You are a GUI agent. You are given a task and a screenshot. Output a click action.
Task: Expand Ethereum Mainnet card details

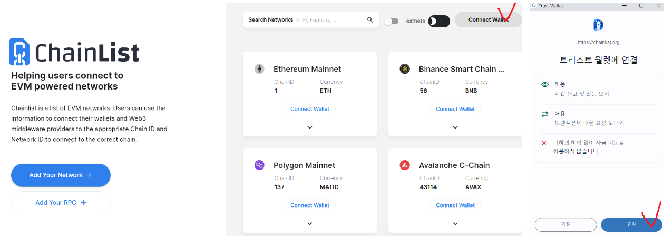click(x=310, y=127)
